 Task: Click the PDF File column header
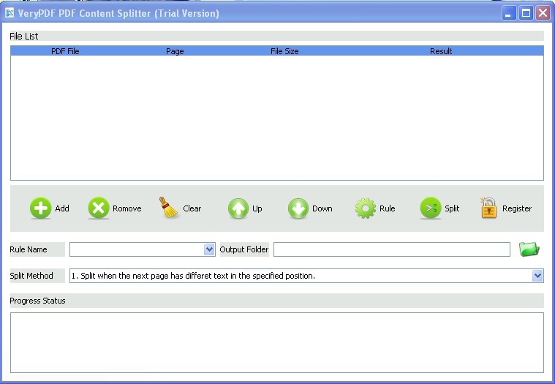[x=65, y=51]
